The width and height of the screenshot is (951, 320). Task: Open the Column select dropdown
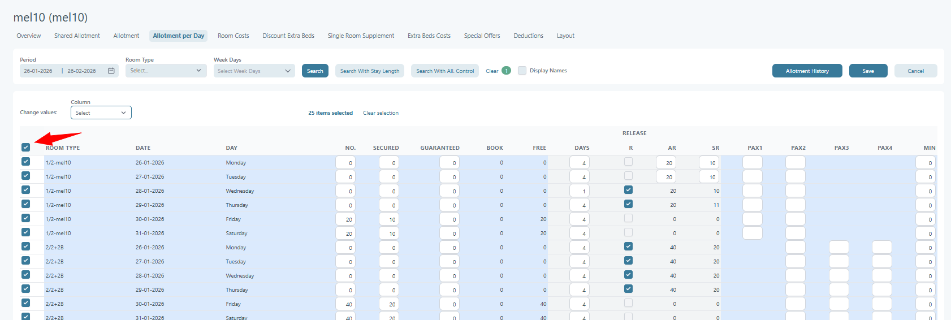pos(101,113)
